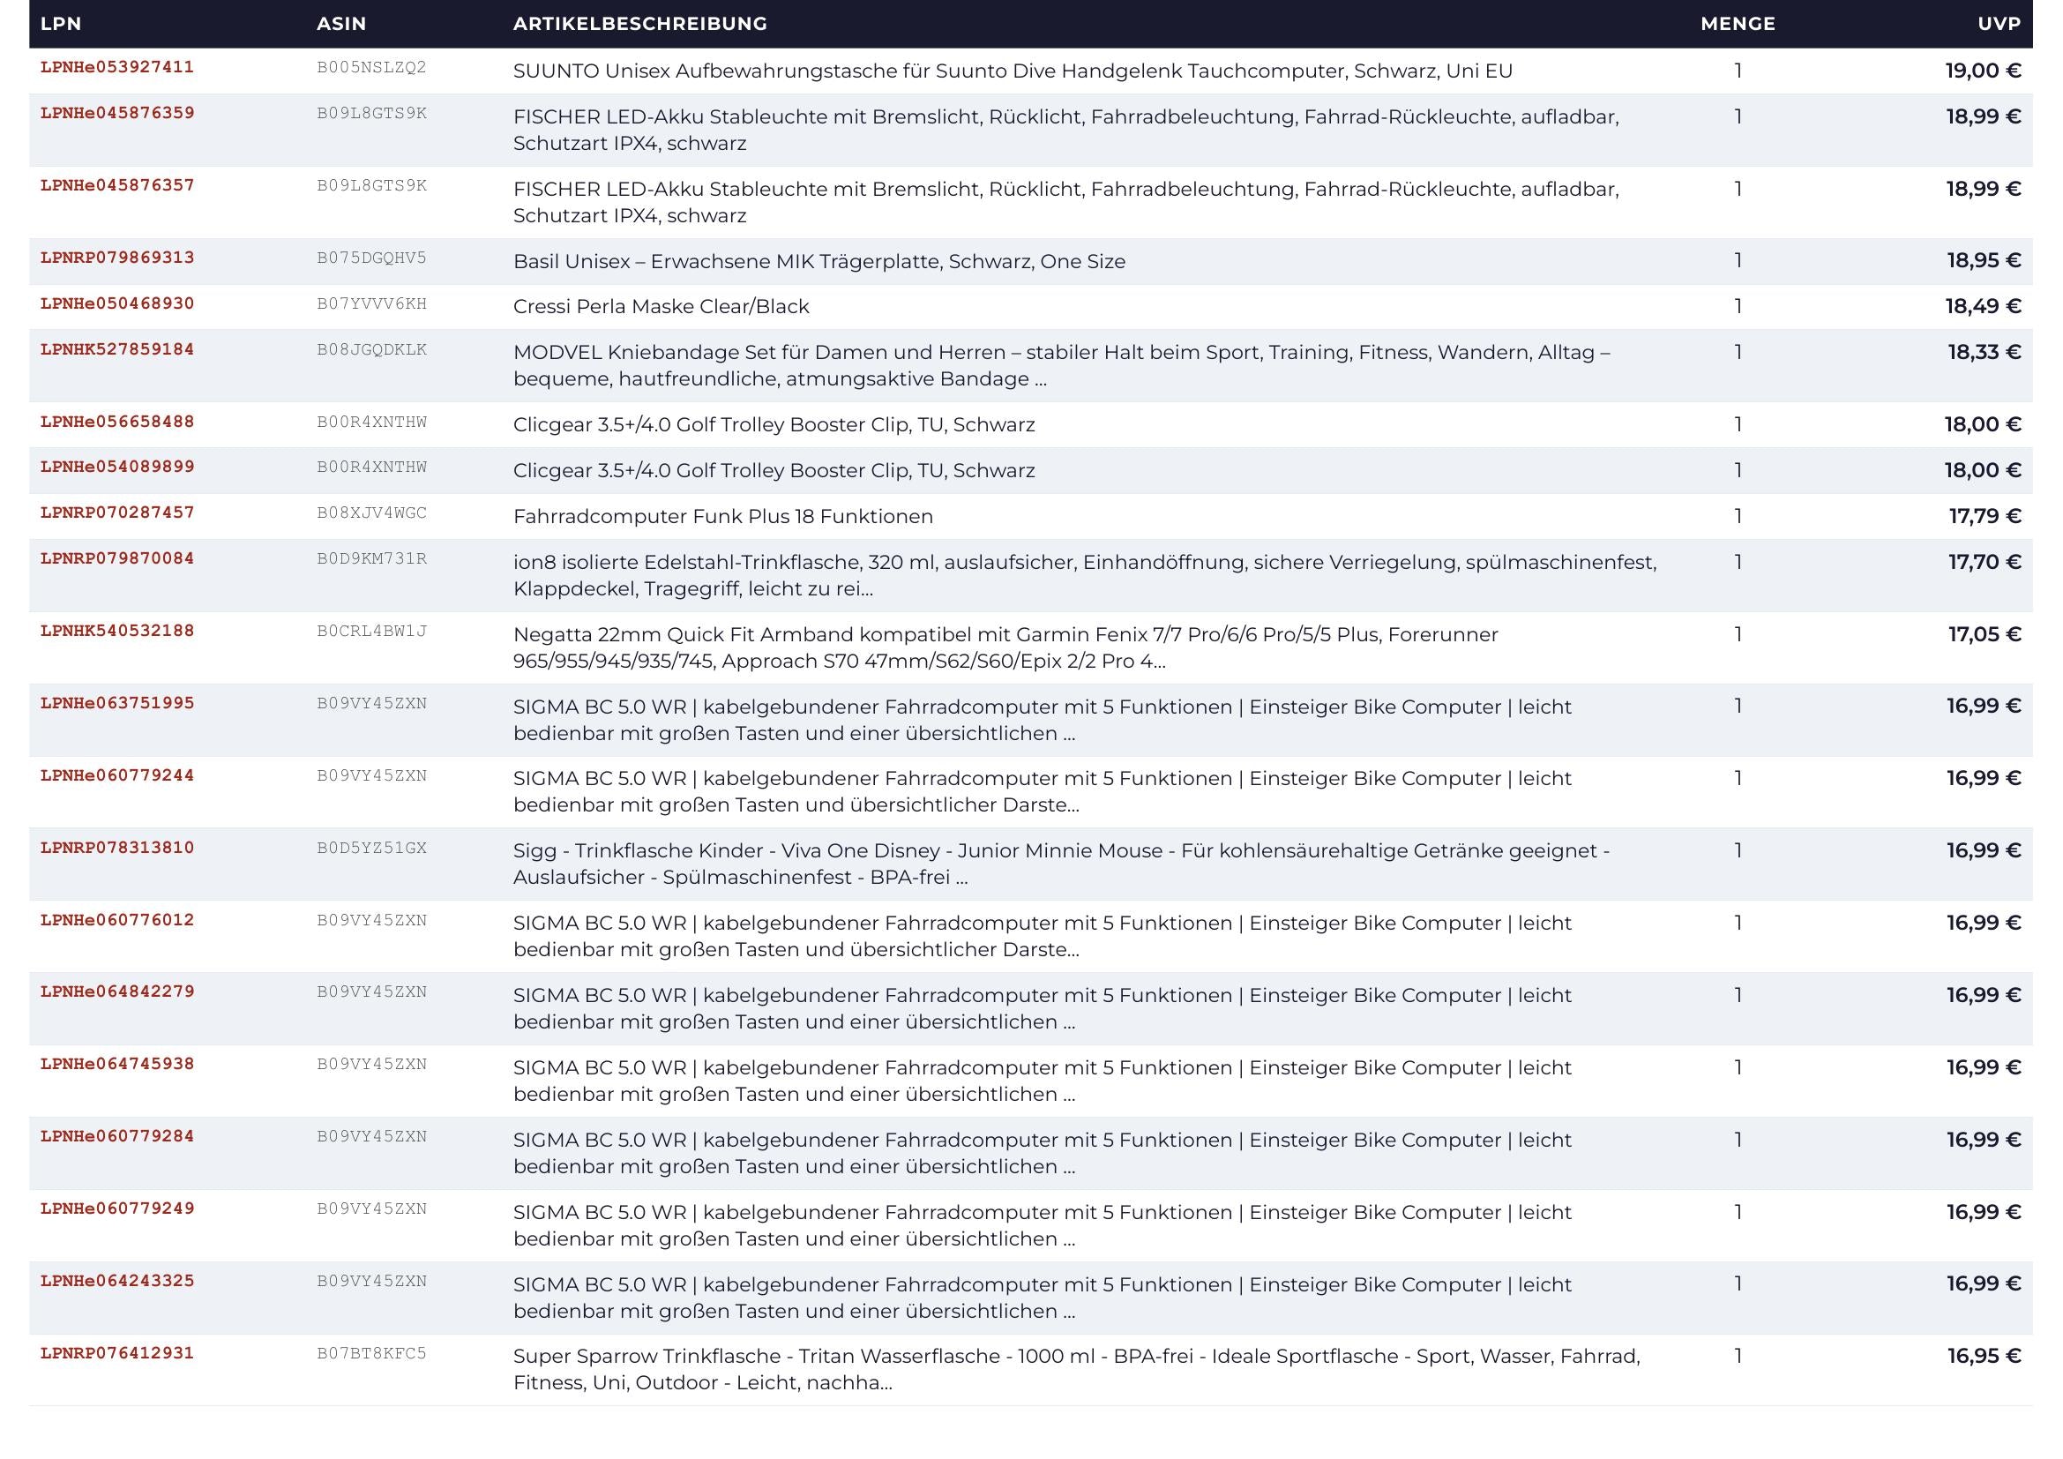Screen dimensions: 2063x1459
Task: Select LPN LPNHe060779284
Action: click(116, 1136)
